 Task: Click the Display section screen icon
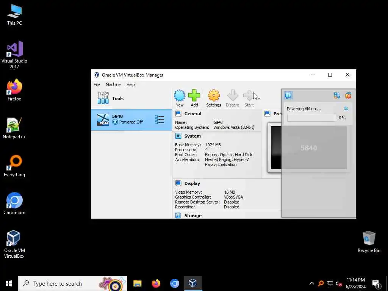pos(178,183)
